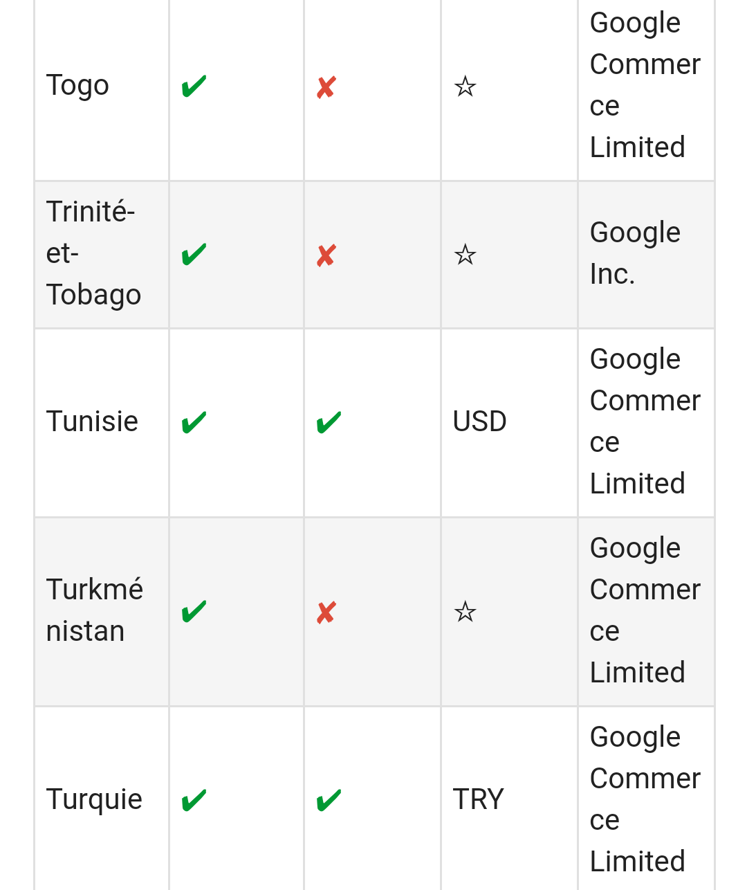The image size is (747, 890).
Task: Click the star symbol in the Togo row
Action: [465, 87]
